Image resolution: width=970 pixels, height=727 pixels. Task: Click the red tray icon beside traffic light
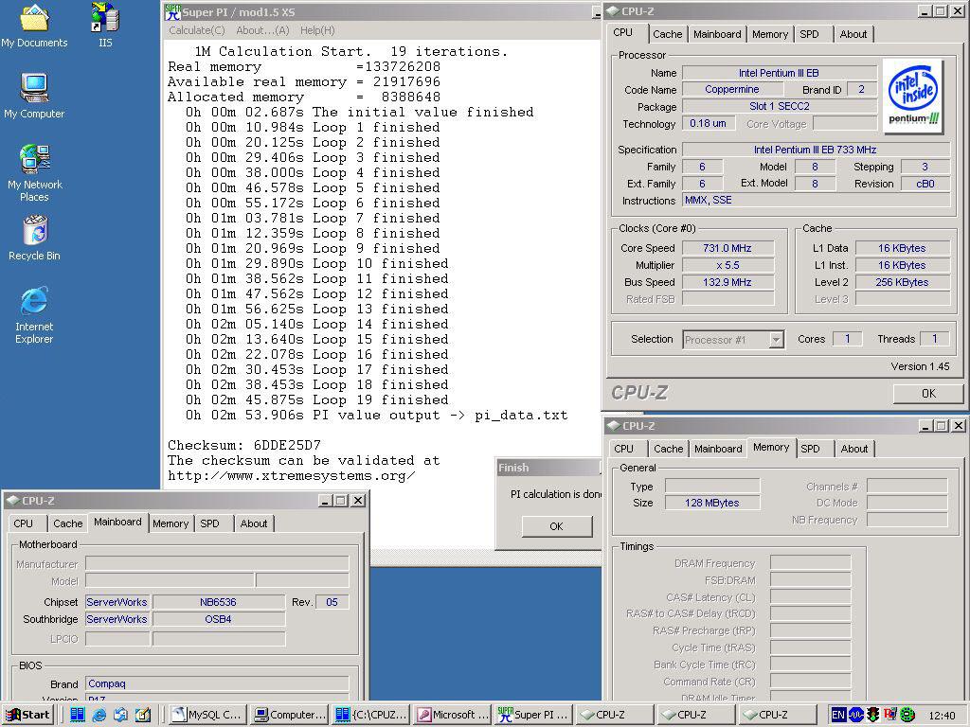click(x=890, y=716)
